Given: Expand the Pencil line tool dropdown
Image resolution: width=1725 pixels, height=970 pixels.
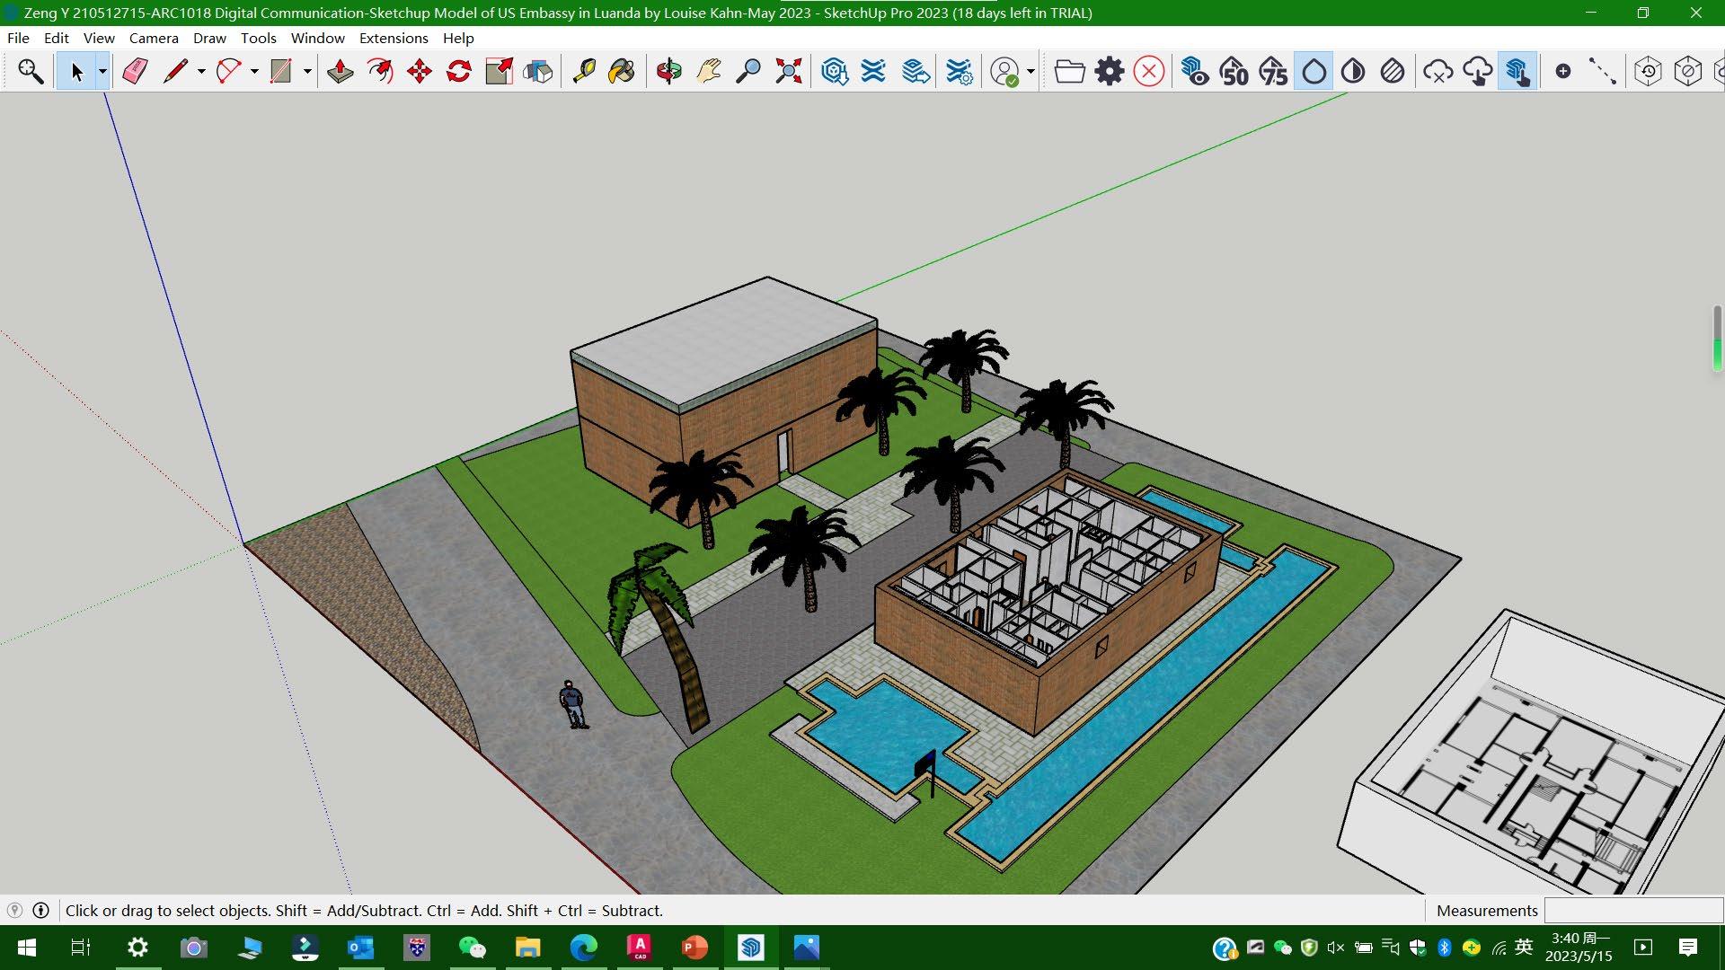Looking at the screenshot, I should click(x=201, y=71).
